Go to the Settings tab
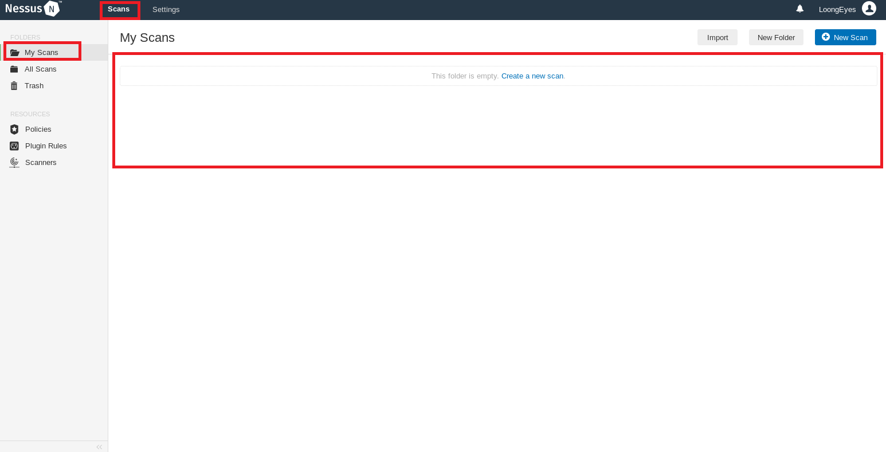The width and height of the screenshot is (886, 452). pyautogui.click(x=166, y=10)
